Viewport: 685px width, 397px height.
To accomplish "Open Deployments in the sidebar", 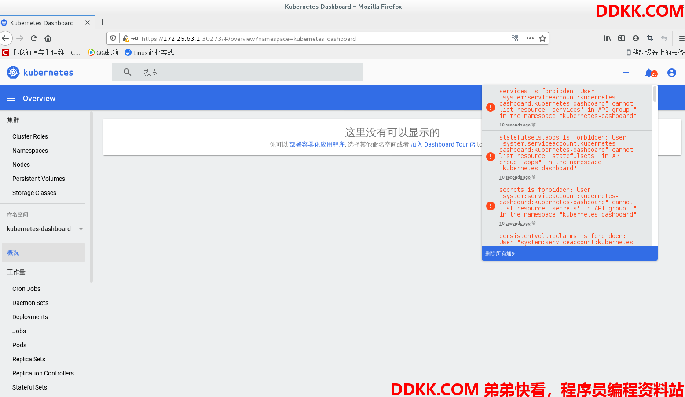I will (x=30, y=317).
